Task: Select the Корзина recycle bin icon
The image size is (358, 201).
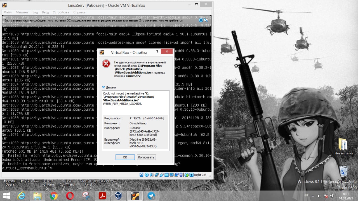Action: coord(343,174)
